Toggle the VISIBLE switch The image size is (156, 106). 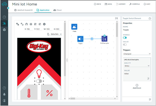125,38
